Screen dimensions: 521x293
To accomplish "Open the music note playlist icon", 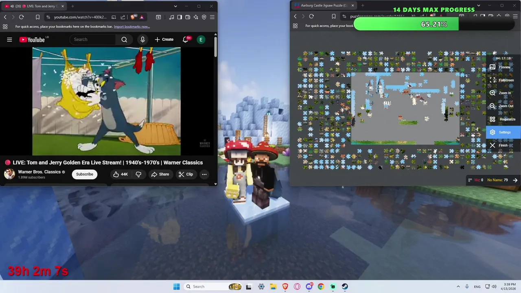I will click(x=171, y=17).
